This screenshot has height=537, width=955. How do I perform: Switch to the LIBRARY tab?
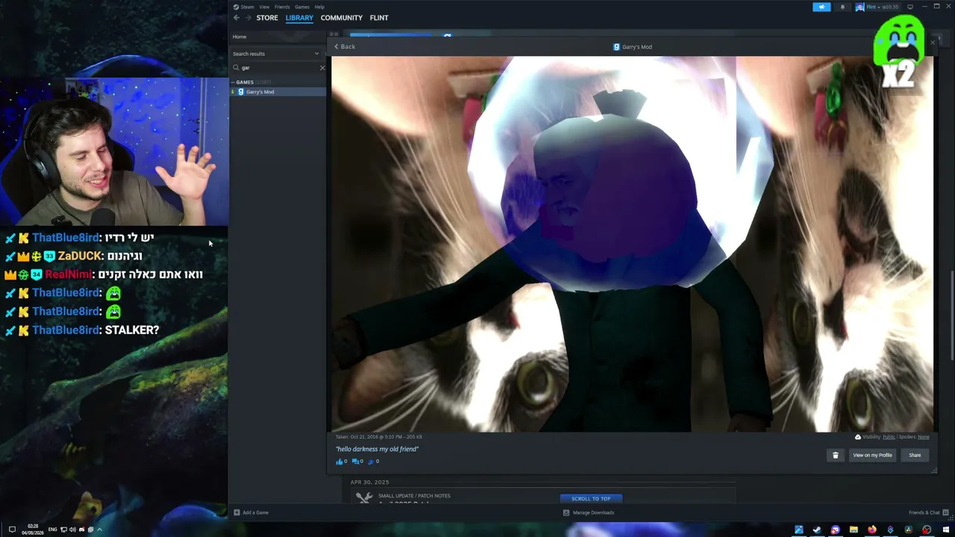click(x=299, y=18)
